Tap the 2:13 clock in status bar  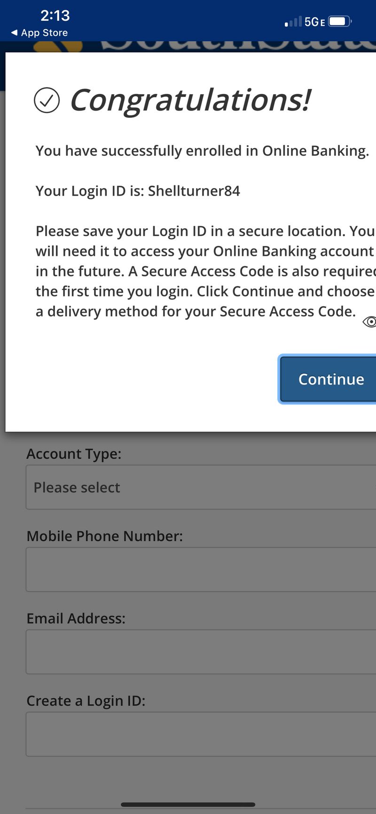pos(55,16)
